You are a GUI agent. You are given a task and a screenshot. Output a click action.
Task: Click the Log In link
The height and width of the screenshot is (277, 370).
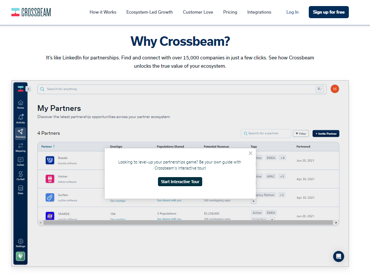point(293,12)
